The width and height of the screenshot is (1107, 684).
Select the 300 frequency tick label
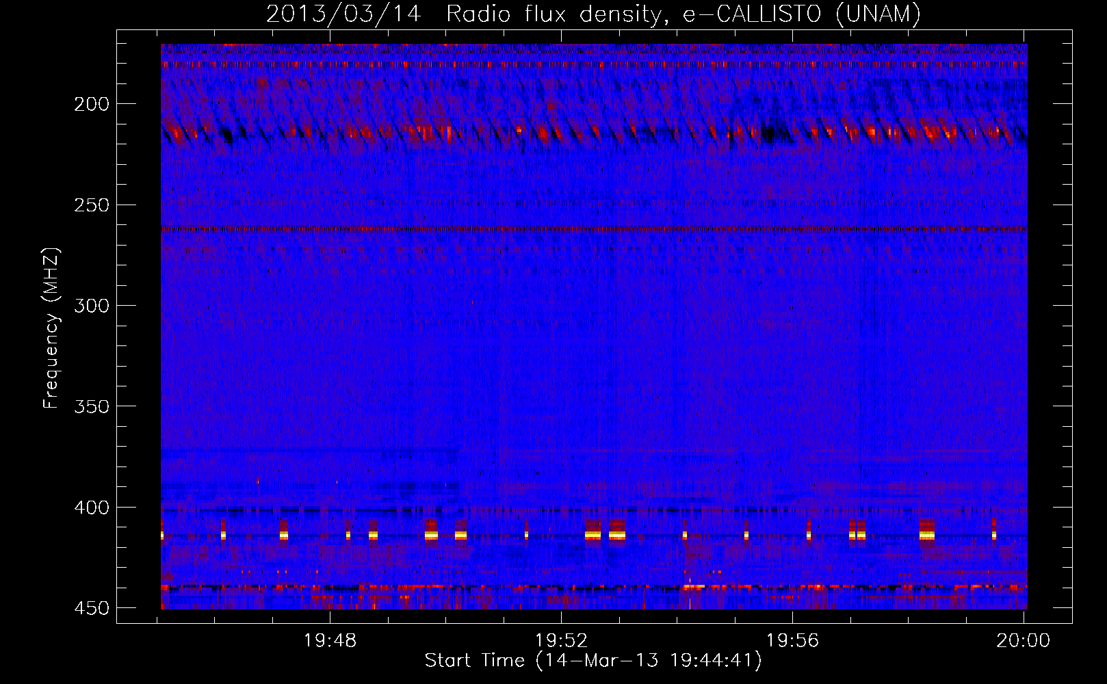pyautogui.click(x=91, y=306)
